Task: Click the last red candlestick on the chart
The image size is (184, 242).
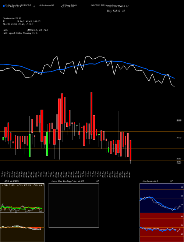Action: 131,150
